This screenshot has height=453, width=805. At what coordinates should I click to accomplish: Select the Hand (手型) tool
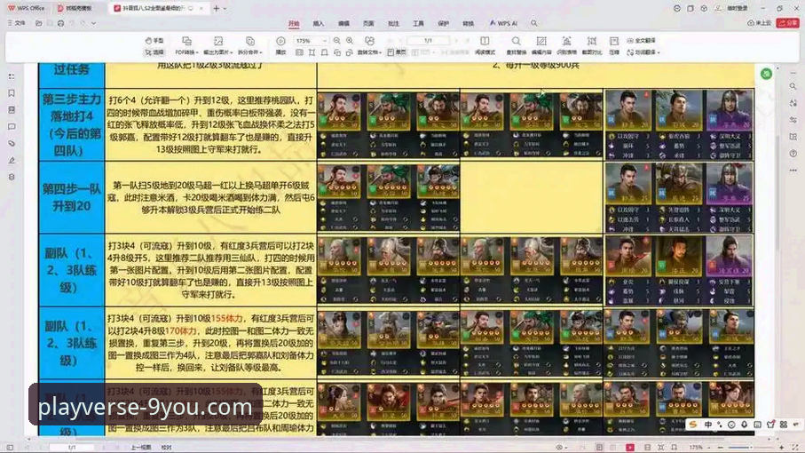pyautogui.click(x=154, y=41)
